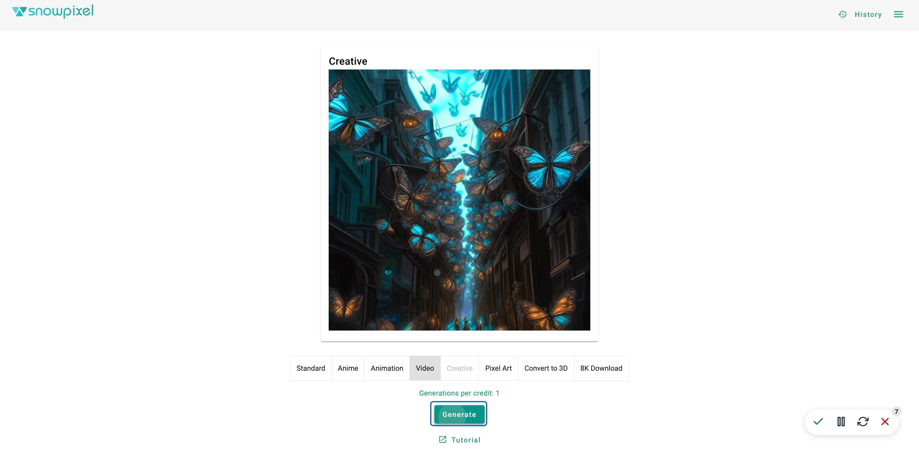Screen dimensions: 919x452
Task: Click the circular refresh arrows icon
Action: pyautogui.click(x=863, y=421)
